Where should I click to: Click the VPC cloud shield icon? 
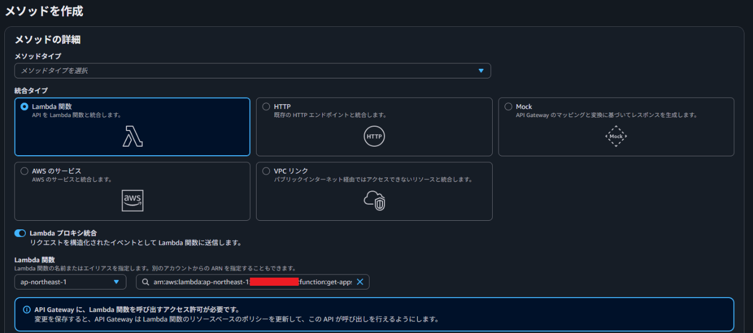coord(374,200)
